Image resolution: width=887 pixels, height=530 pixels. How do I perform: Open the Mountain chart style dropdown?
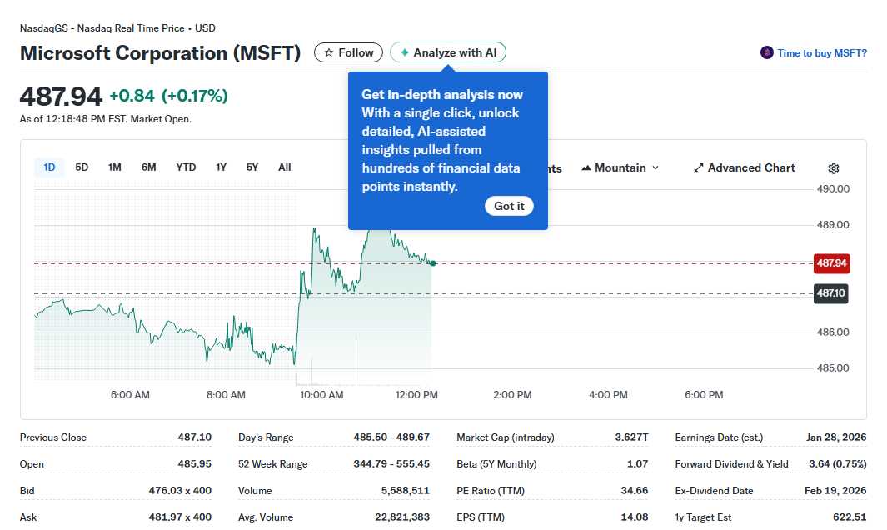(620, 167)
